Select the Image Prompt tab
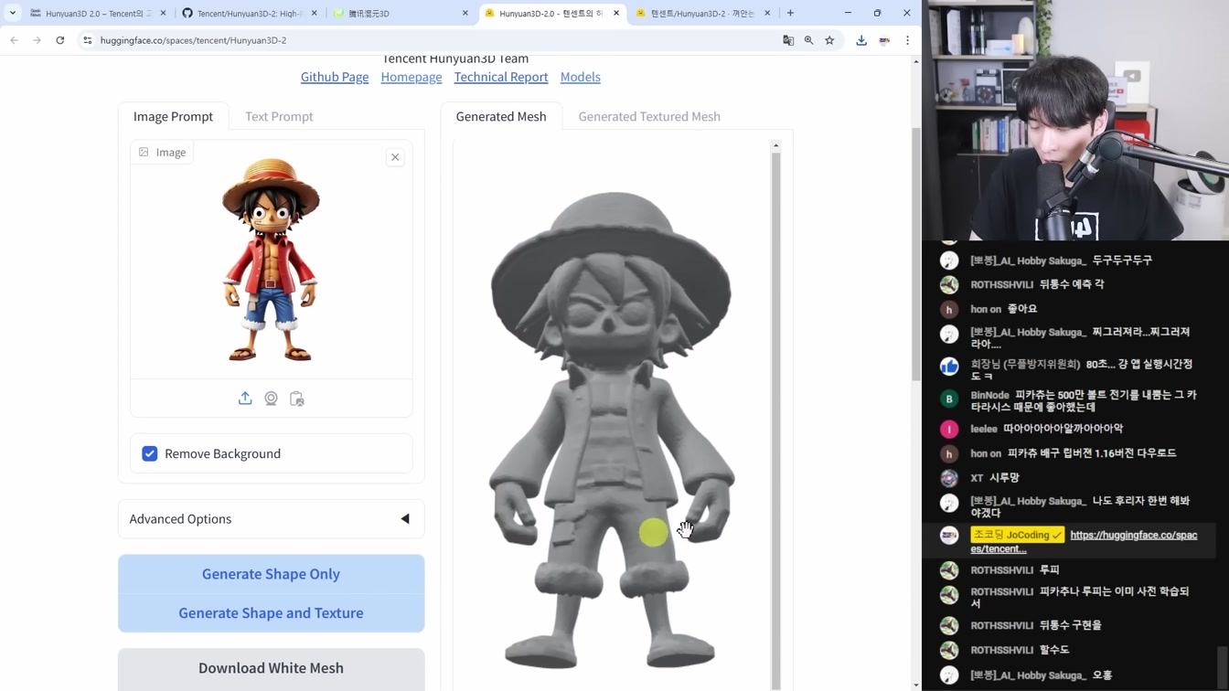Screen dimensions: 1229x691 pos(173,116)
